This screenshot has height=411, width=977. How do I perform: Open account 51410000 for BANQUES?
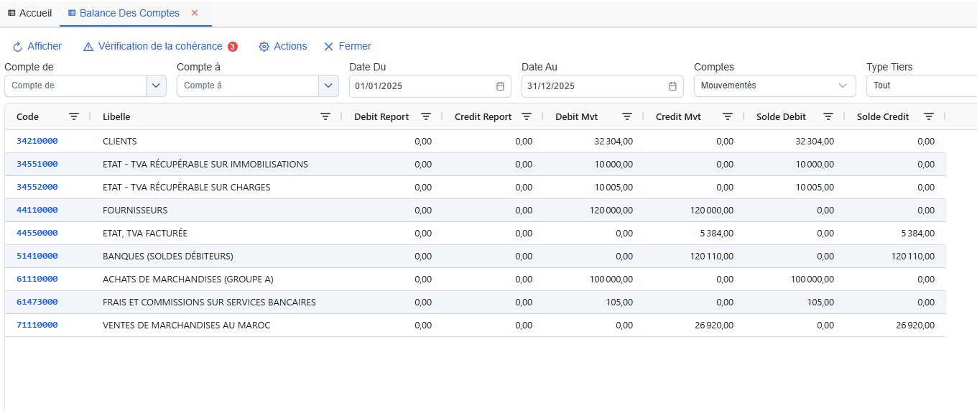37,256
